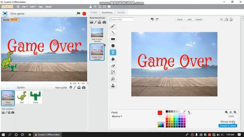Viewport: 244px width, 137px height.
Task: Select the Rectangle tool
Action: tap(113, 39)
